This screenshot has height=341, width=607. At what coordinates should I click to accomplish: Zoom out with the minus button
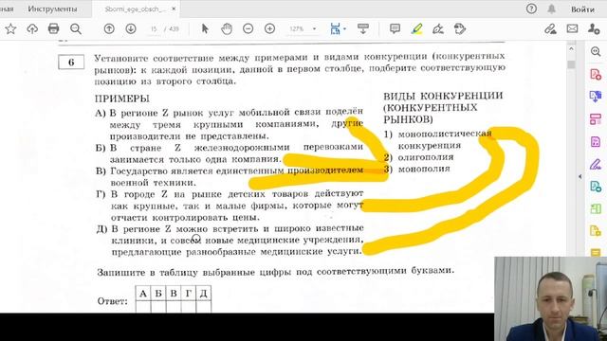(x=248, y=29)
